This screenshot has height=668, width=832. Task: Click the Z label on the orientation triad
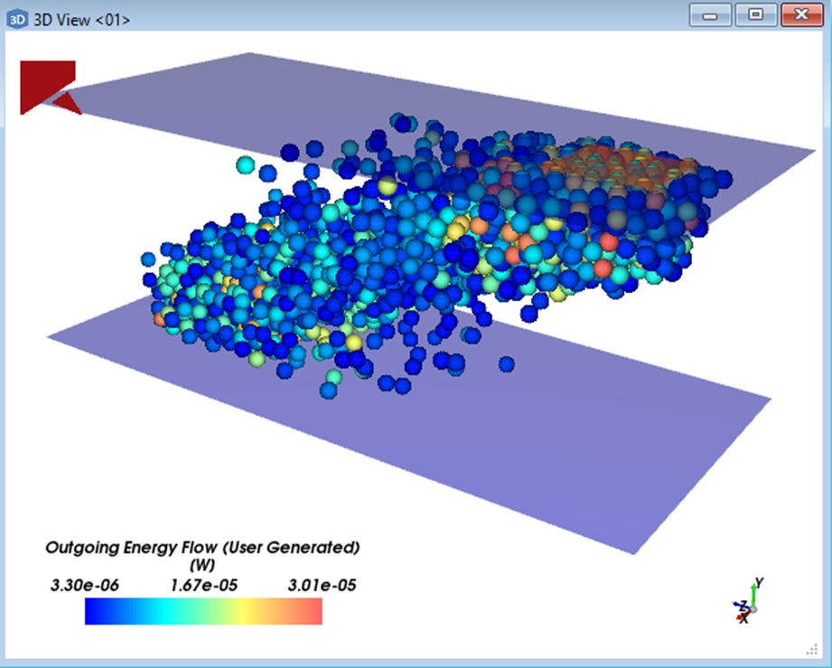pos(743,606)
